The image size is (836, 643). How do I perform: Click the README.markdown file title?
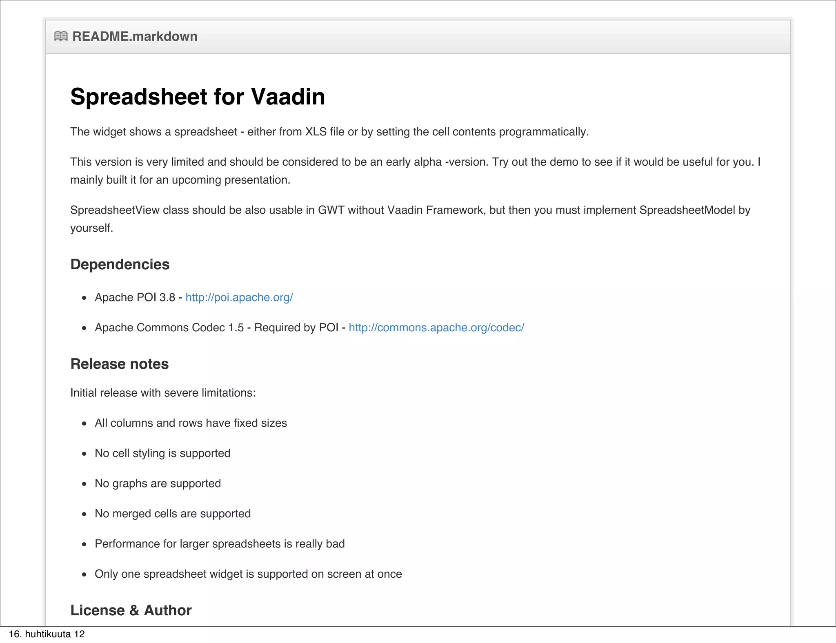pos(135,36)
